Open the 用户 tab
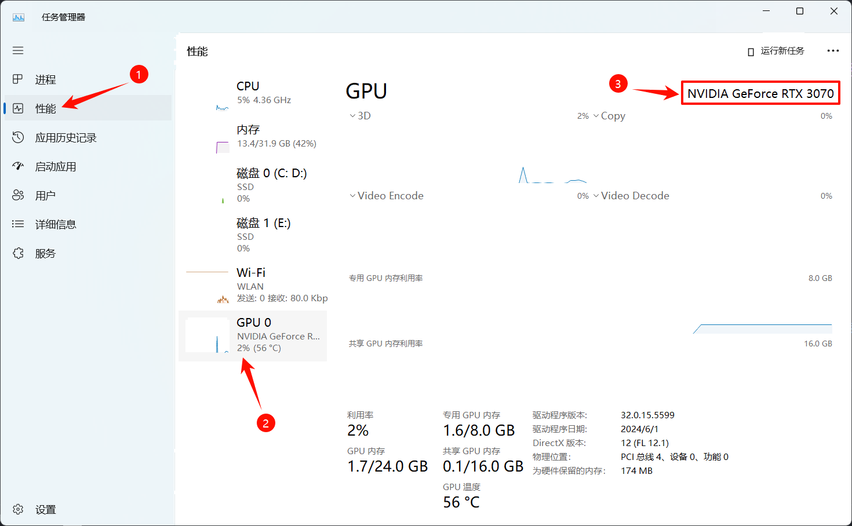 [x=88, y=195]
